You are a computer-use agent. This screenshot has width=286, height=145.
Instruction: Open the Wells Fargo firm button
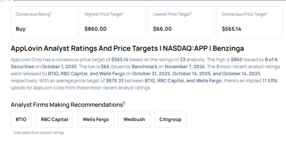[x=96, y=119]
